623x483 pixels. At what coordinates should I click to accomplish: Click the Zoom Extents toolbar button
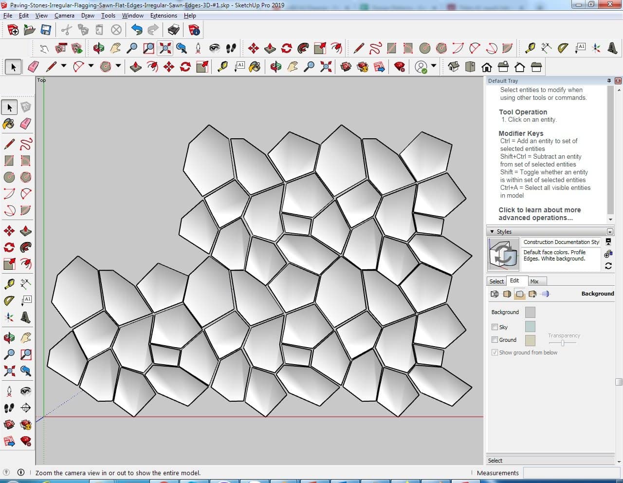(165, 48)
